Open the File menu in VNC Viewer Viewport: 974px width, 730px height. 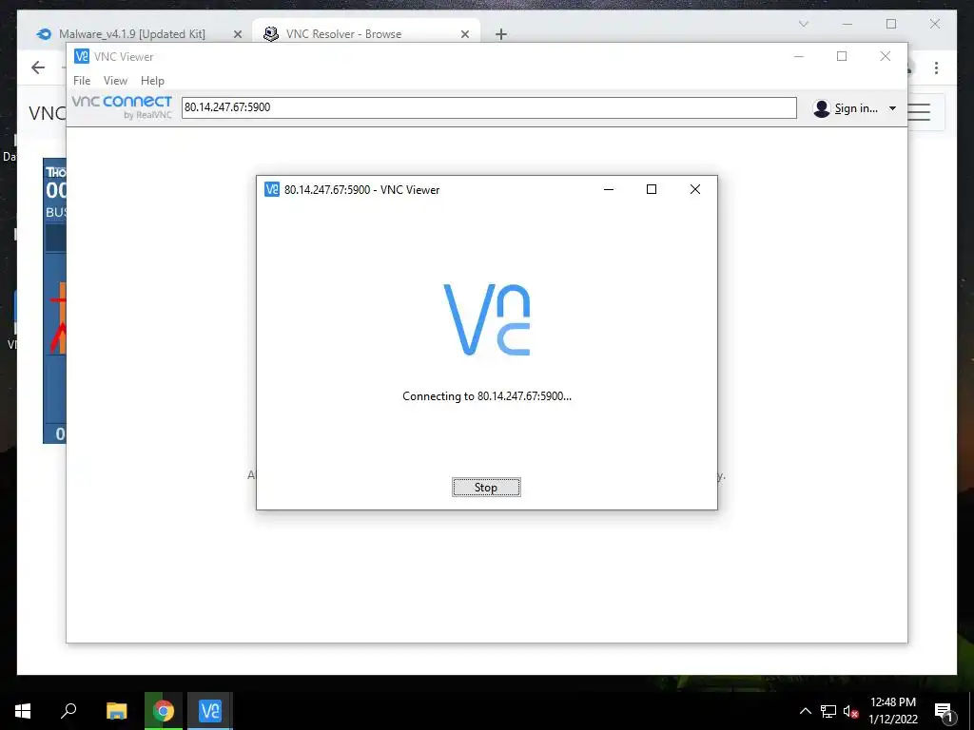(82, 81)
